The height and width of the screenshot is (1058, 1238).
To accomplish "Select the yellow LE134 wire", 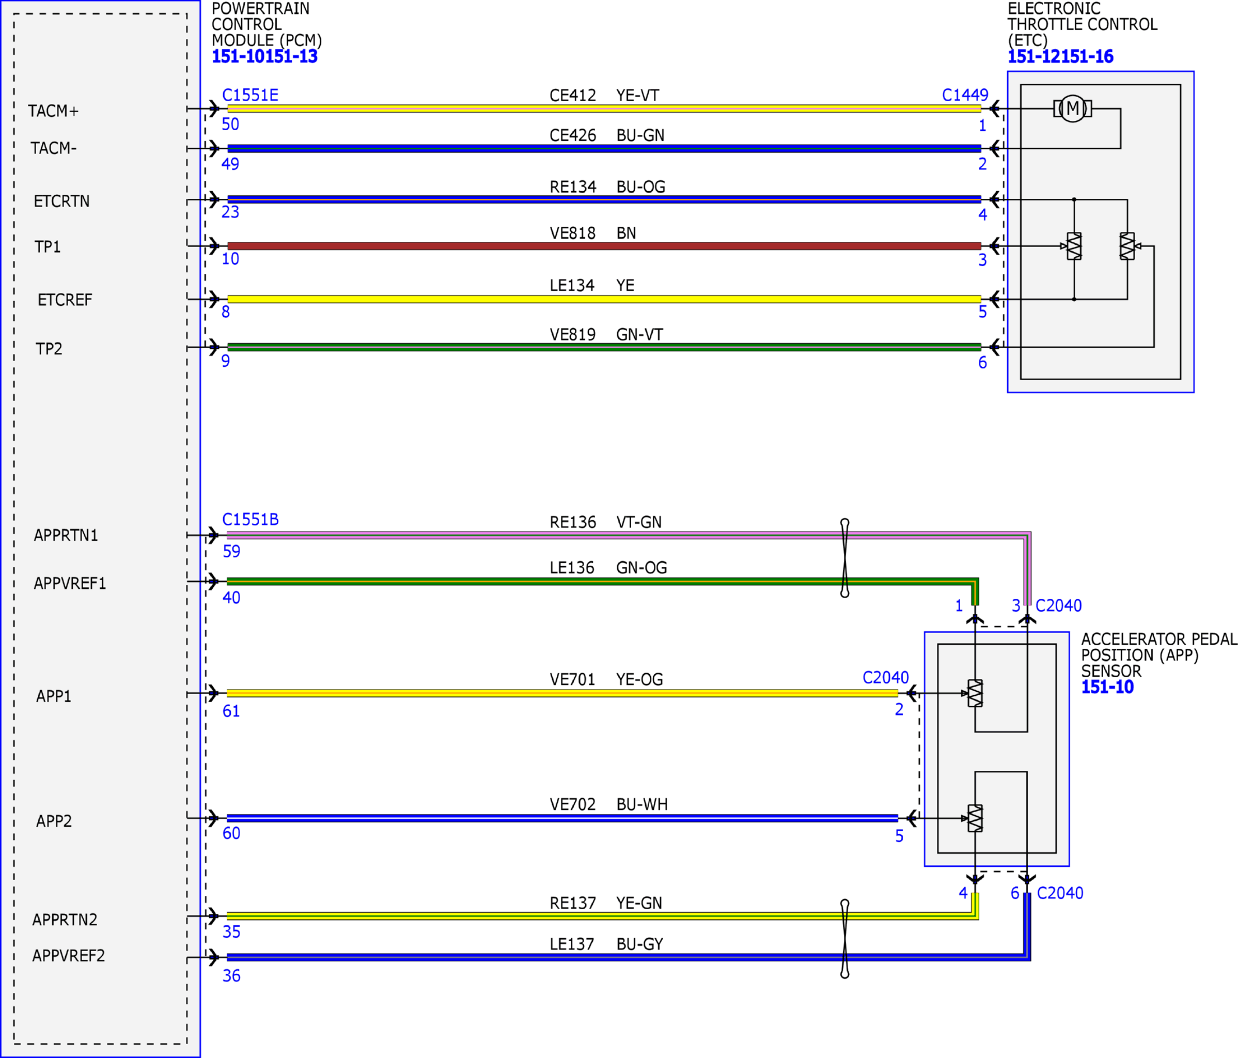I will coord(604,299).
